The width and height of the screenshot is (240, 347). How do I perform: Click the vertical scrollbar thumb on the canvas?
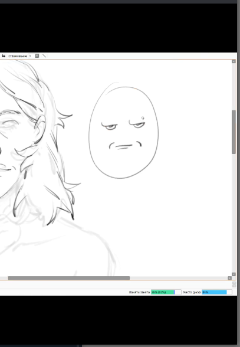(x=234, y=132)
